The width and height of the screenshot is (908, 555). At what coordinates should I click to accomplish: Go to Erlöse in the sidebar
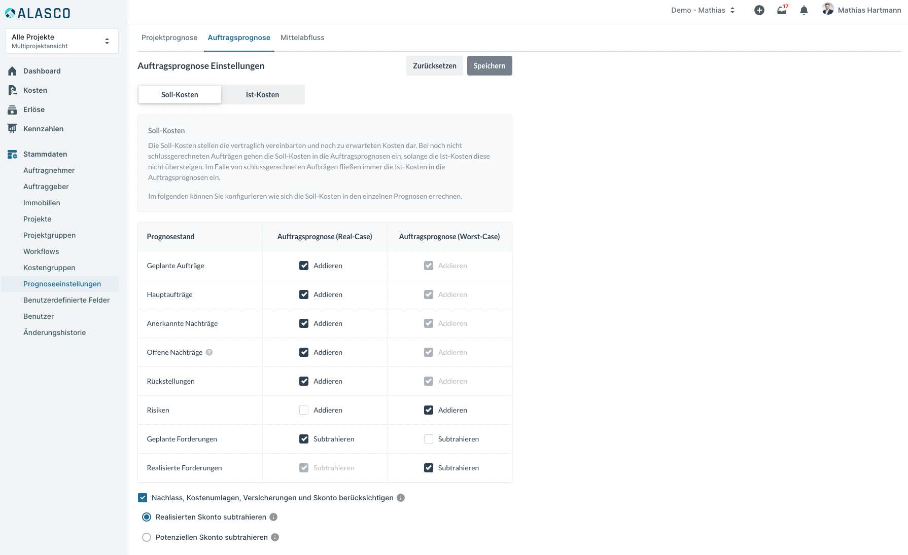pyautogui.click(x=34, y=109)
